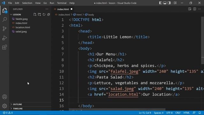This screenshot has height=115, width=204.
Task: Toggle the secondary side bar
Action: (x=169, y=3)
